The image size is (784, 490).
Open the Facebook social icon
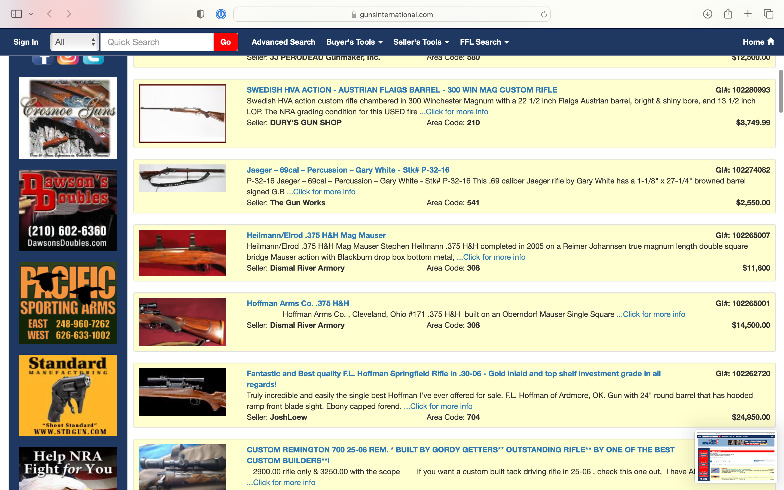tap(43, 60)
